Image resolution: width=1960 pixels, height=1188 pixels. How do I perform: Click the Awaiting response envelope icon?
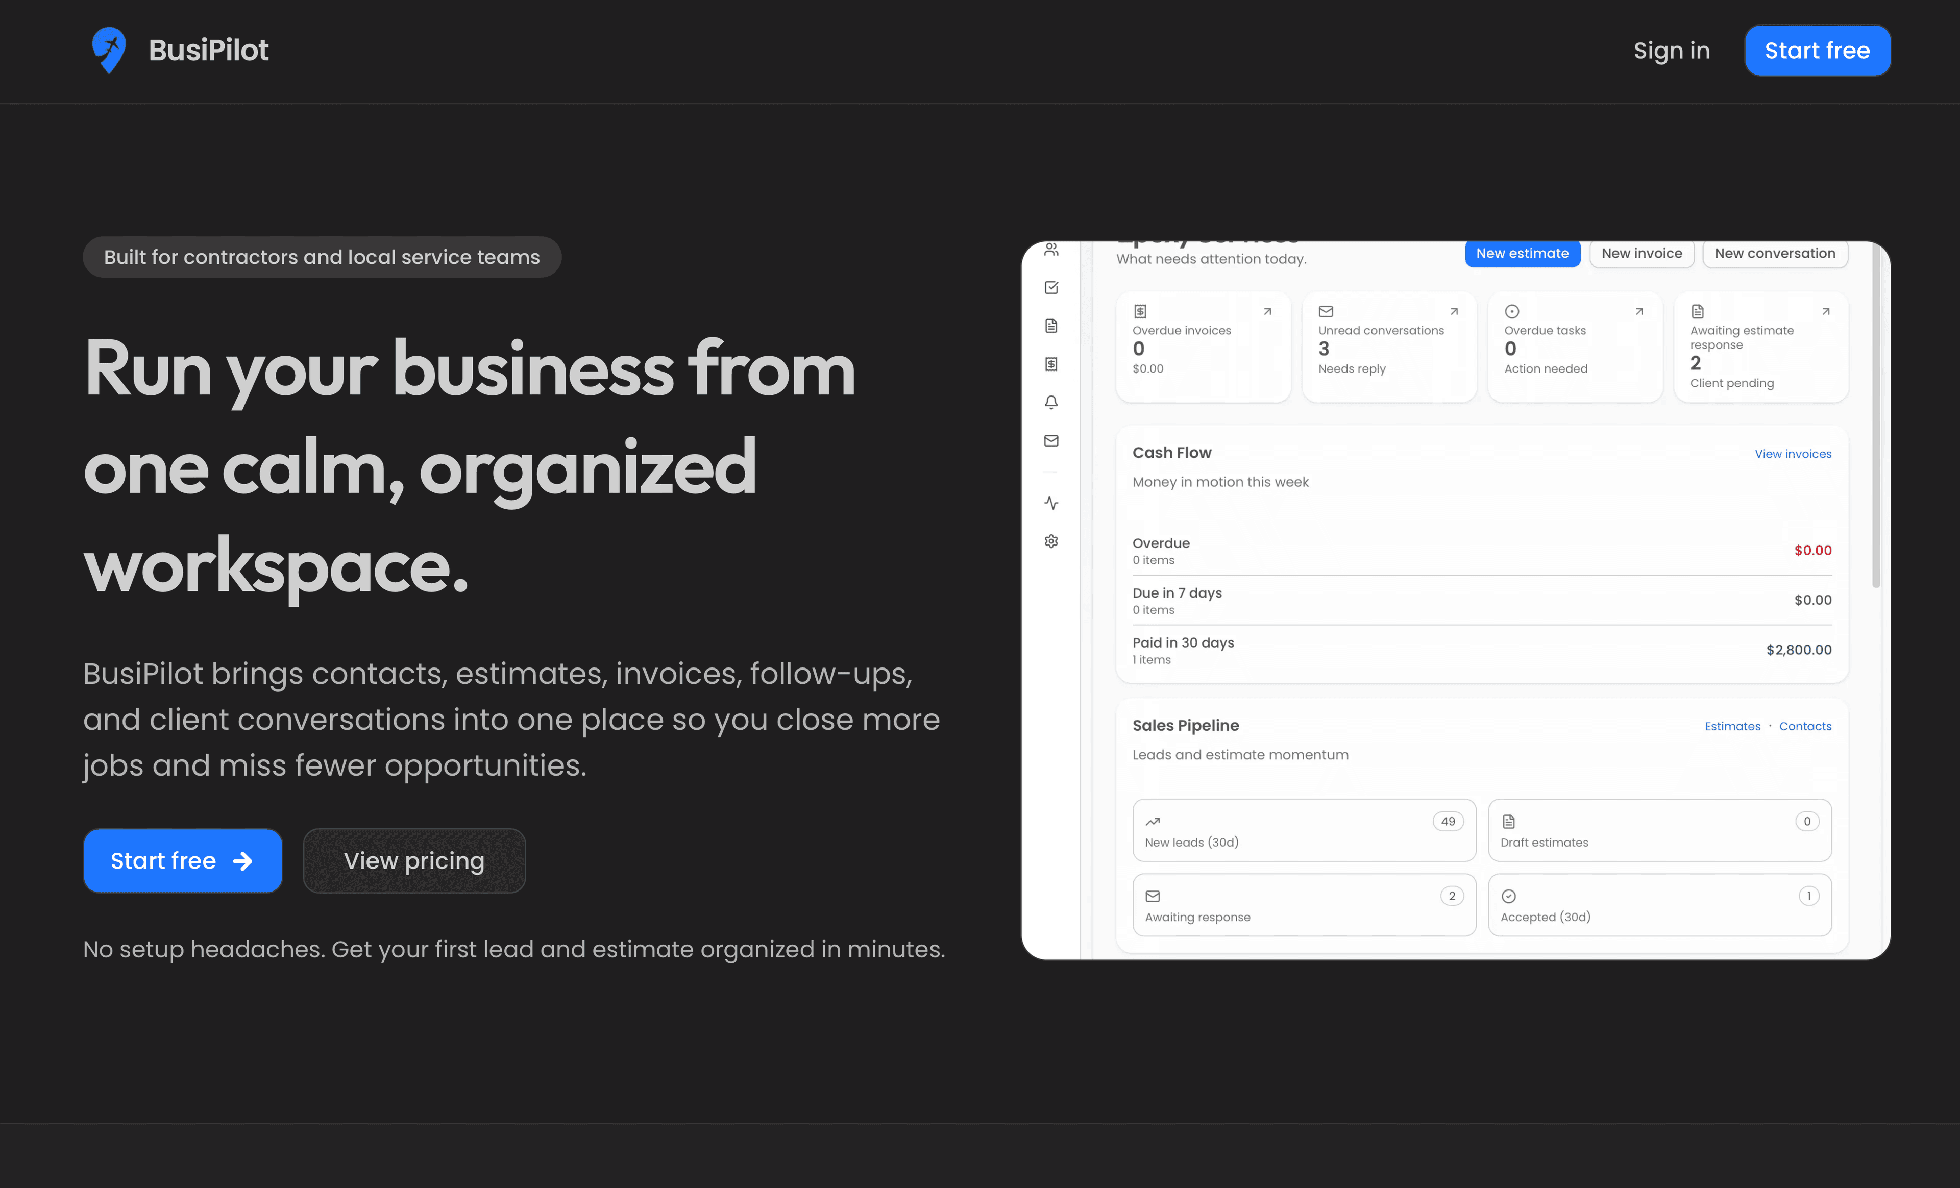click(1153, 896)
